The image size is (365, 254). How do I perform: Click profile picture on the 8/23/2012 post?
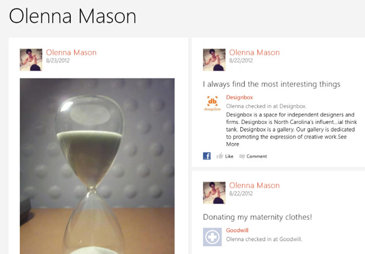[x=31, y=60]
